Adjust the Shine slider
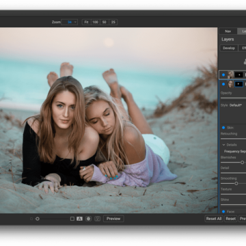This screenshot has height=246, width=246. 233,204
